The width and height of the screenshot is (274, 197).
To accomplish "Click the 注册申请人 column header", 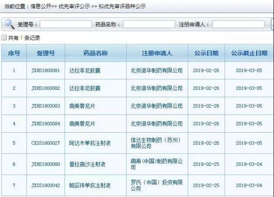I will 157,53.
